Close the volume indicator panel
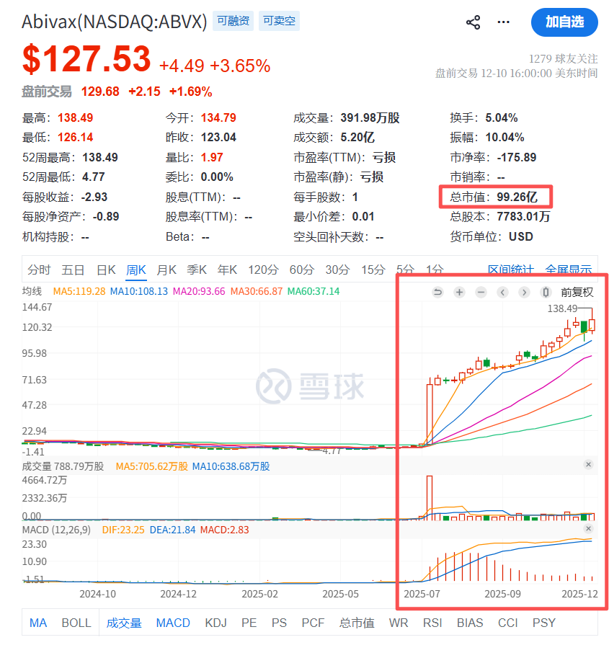This screenshot has width=609, height=645. click(x=588, y=465)
